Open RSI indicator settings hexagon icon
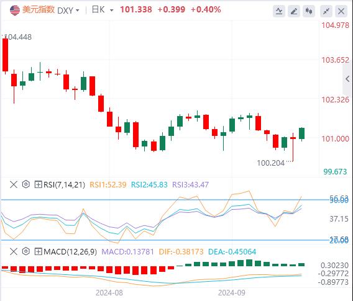The width and height of the screenshot is (353, 301). click(26, 184)
